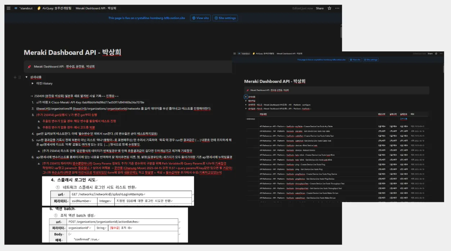
Task: Click the red '[추가 250414] get실행시' list item
Action: pyautogui.click(x=67, y=115)
